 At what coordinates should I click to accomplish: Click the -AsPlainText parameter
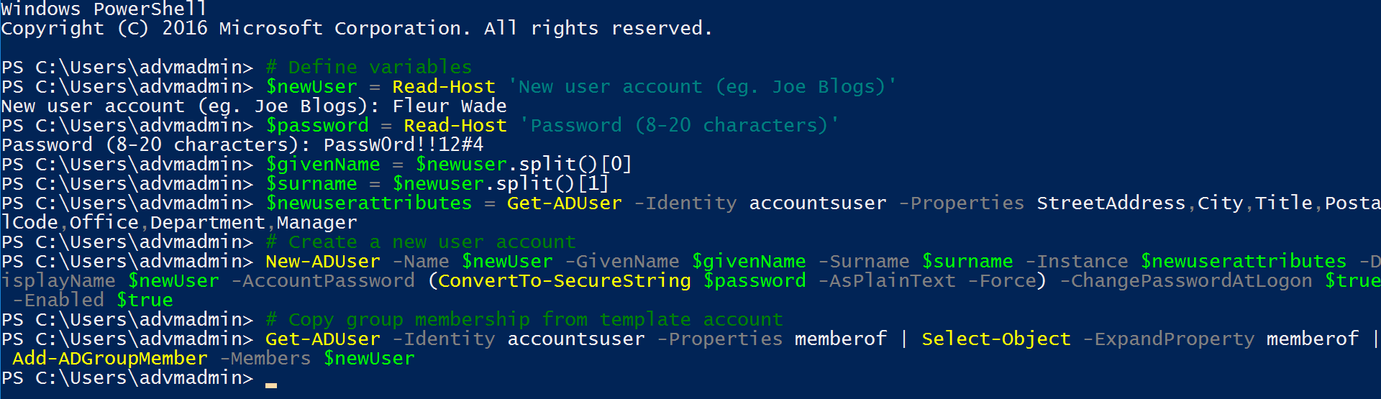tap(887, 280)
